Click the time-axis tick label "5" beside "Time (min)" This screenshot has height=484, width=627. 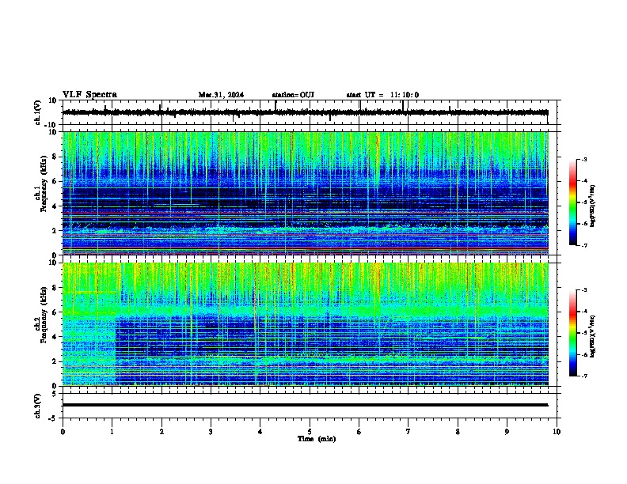310,432
